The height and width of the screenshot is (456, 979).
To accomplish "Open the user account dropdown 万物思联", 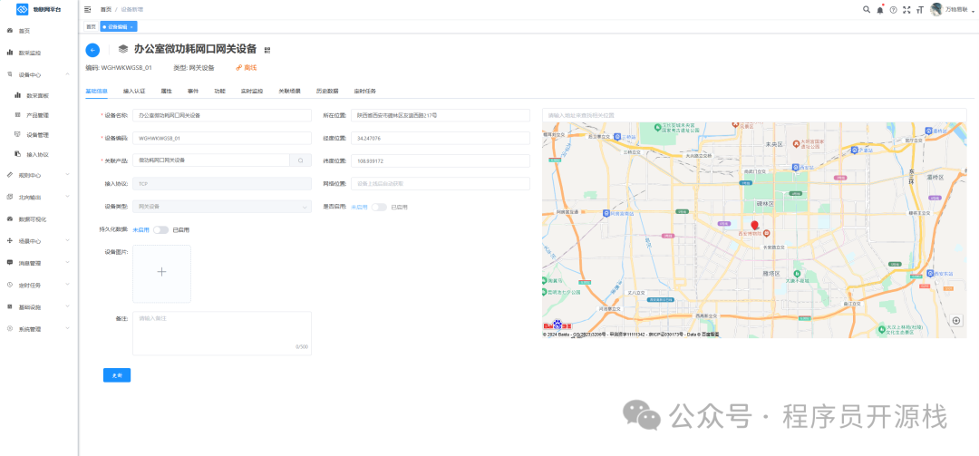I will (954, 9).
